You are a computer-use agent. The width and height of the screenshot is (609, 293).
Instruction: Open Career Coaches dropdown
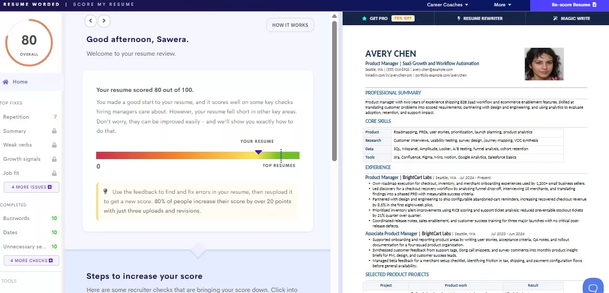click(448, 5)
